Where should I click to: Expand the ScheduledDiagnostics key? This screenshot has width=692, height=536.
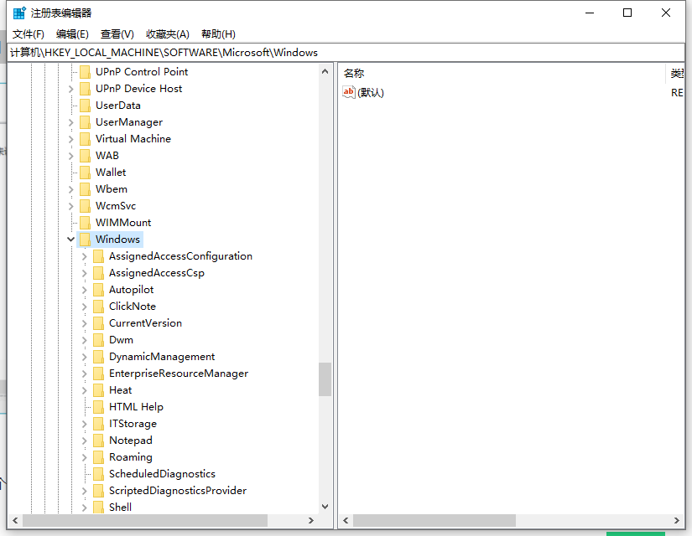click(84, 473)
